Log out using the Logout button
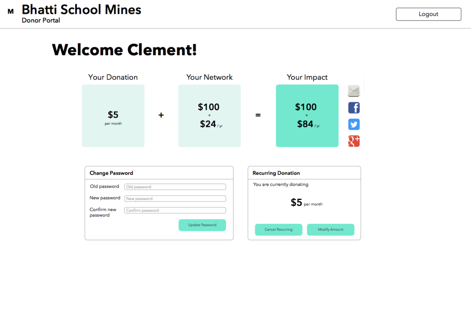Viewport: 471px width, 314px height. 428,14
